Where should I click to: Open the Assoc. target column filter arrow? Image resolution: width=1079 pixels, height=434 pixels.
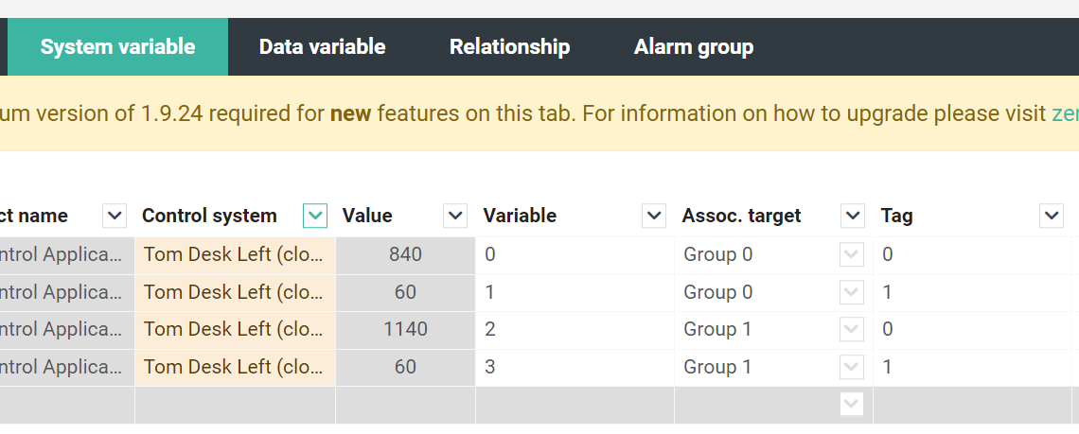coord(853,216)
